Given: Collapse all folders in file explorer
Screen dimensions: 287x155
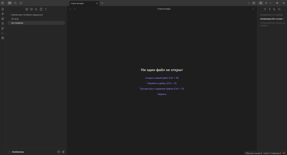Looking at the screenshot, I should tap(46, 9).
